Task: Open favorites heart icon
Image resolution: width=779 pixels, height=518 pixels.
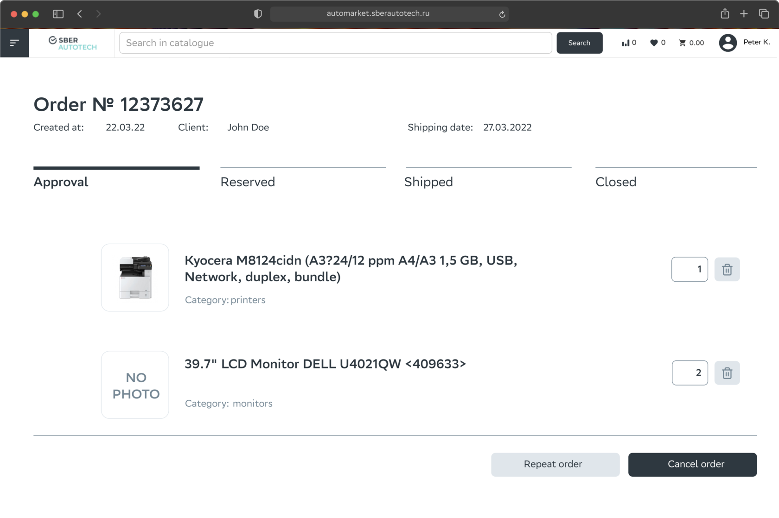Action: (x=654, y=43)
